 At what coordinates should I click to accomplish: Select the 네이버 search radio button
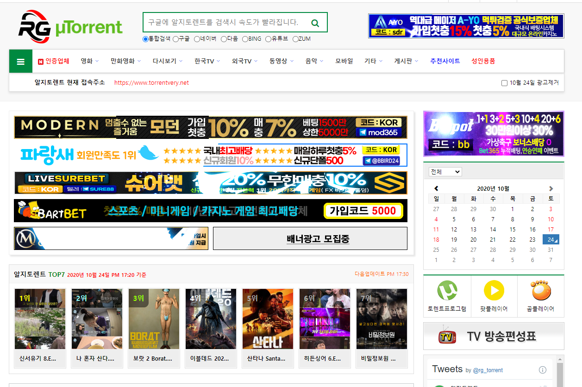click(x=197, y=39)
